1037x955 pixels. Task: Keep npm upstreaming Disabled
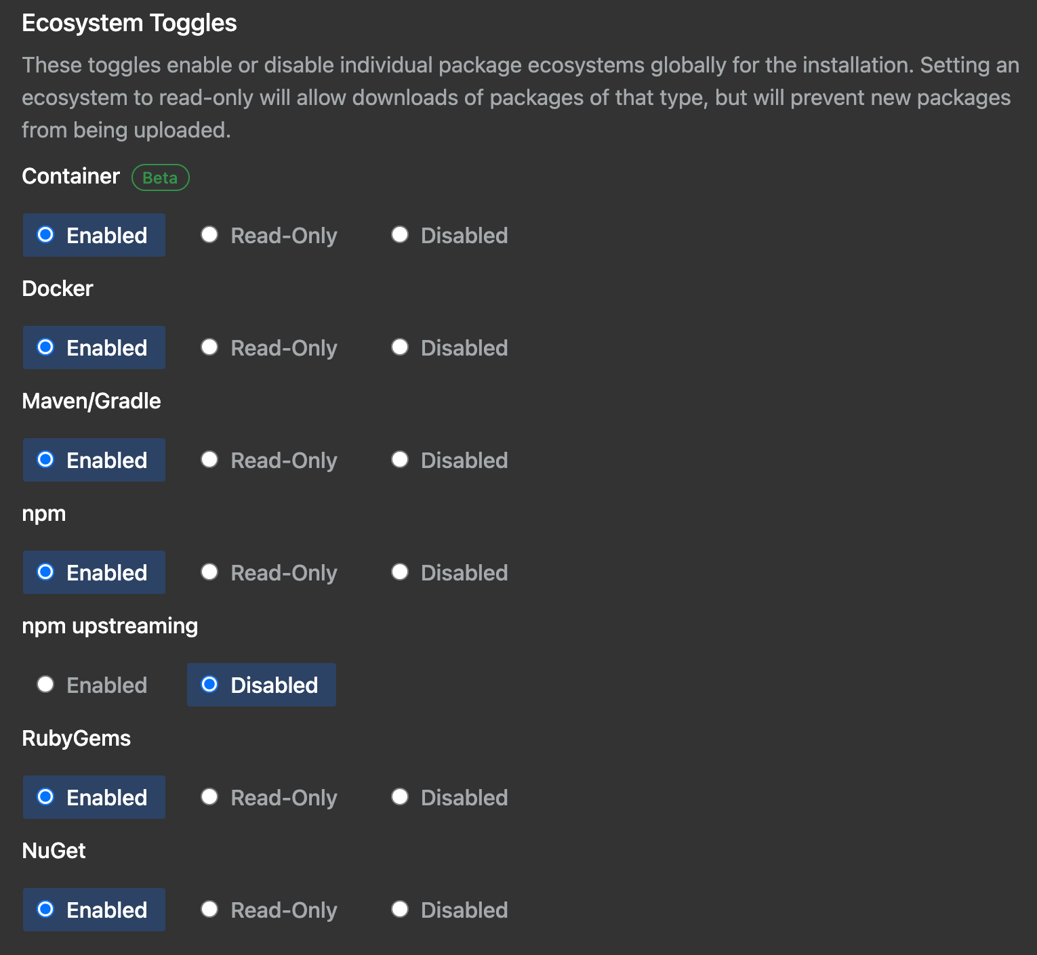pos(261,685)
